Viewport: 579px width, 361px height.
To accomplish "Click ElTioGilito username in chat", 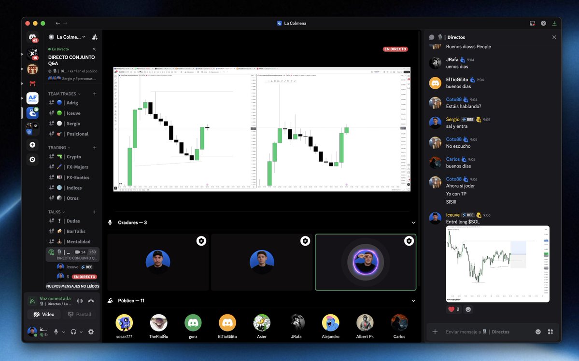I will 457,79.
